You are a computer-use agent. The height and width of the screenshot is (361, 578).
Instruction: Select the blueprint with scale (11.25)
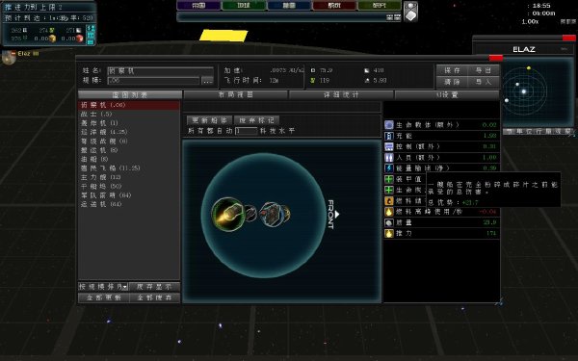pos(129,168)
